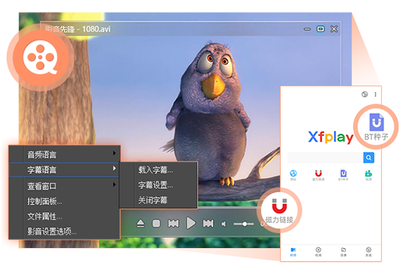Skip to the next track
This screenshot has width=406, height=271.
(x=208, y=224)
